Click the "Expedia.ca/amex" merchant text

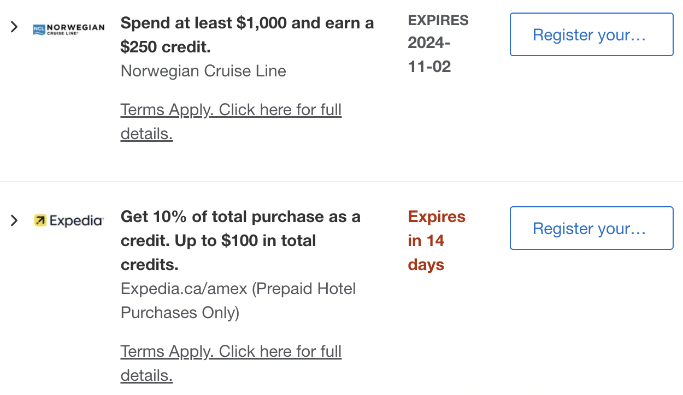tap(184, 289)
